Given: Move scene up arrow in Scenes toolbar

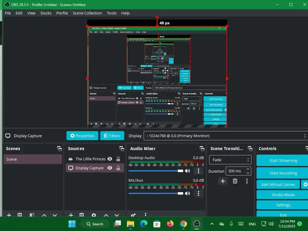Looking at the screenshot, I should click(44, 215).
